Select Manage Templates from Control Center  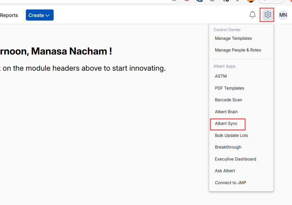click(x=233, y=38)
